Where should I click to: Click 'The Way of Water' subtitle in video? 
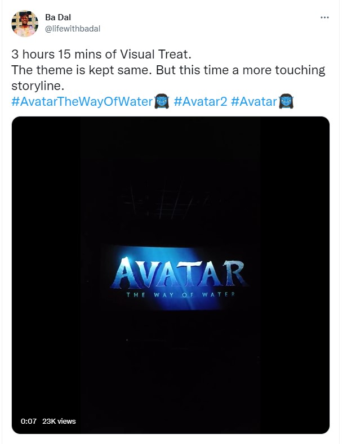click(x=181, y=294)
